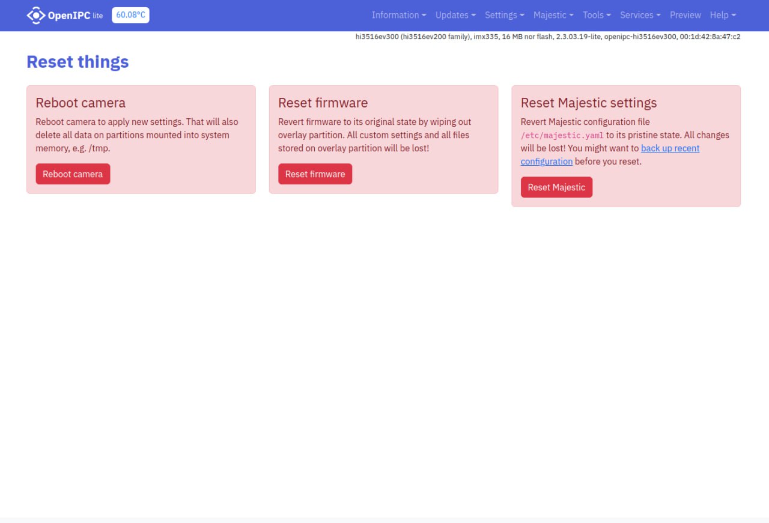Click the /etc/majestic.yaml file path text
Viewport: 769px width, 523px height.
coord(562,136)
